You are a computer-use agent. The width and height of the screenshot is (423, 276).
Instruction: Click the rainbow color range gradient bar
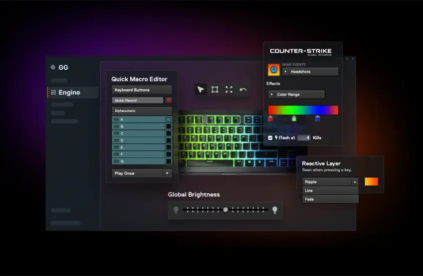point(303,110)
